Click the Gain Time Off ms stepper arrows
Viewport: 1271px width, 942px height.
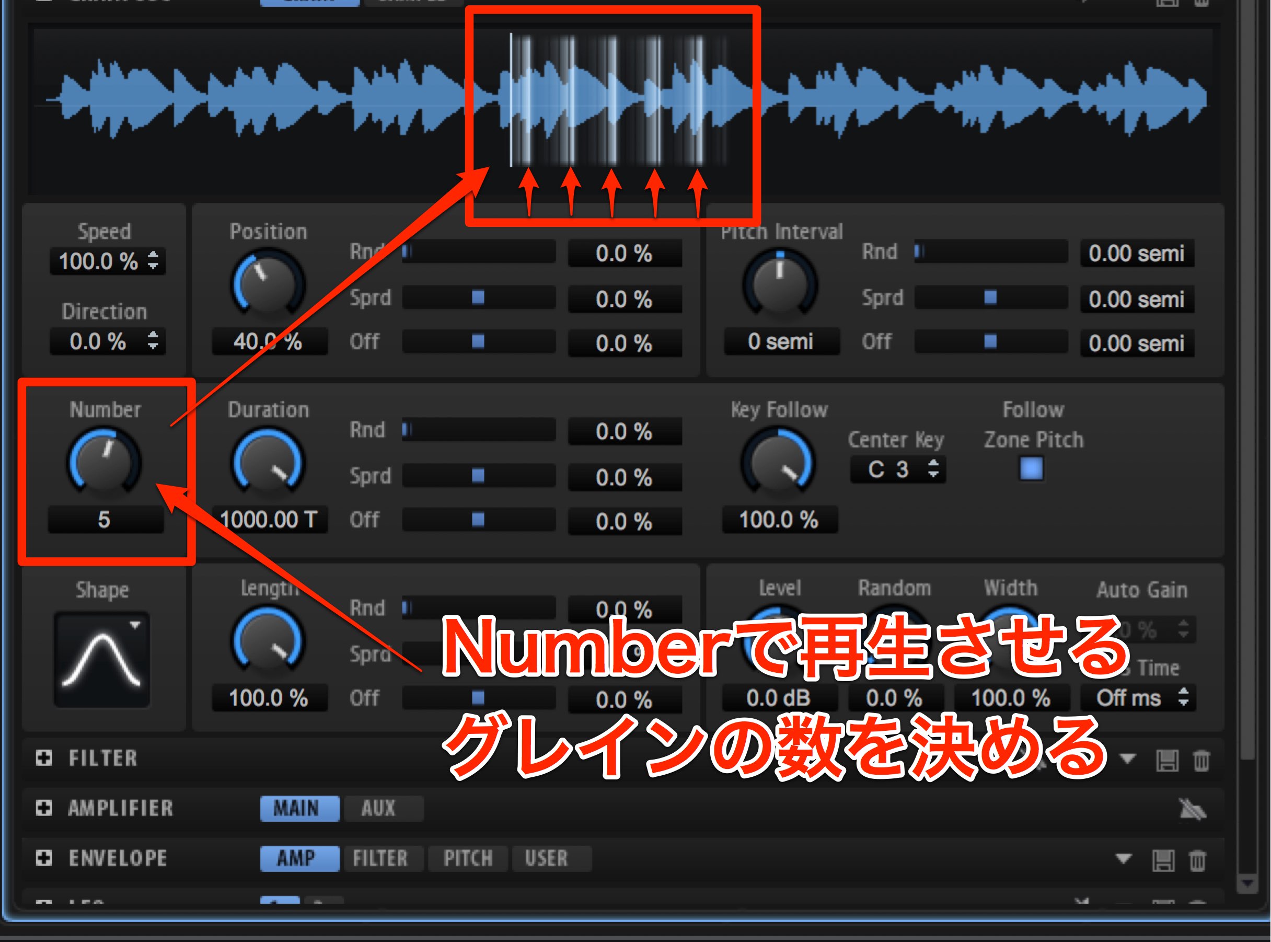pyautogui.click(x=1183, y=697)
